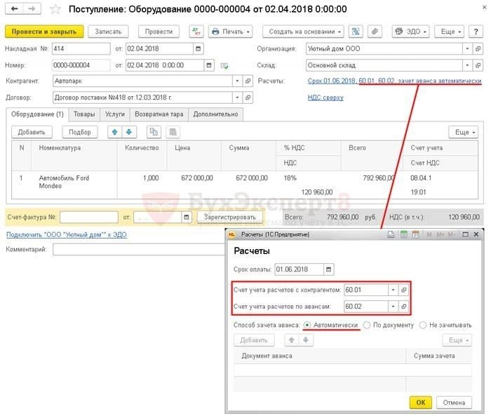The width and height of the screenshot is (491, 416).
Task: Expand the ЭДО dropdown menu
Action: coord(410,32)
